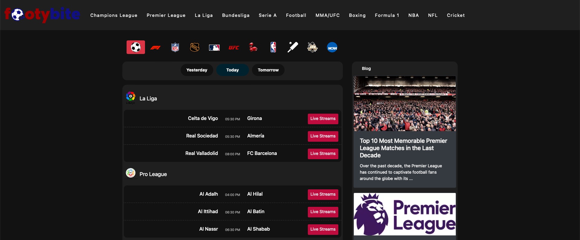Click the Real Sociedad team name
The width and height of the screenshot is (580, 240).
point(202,136)
